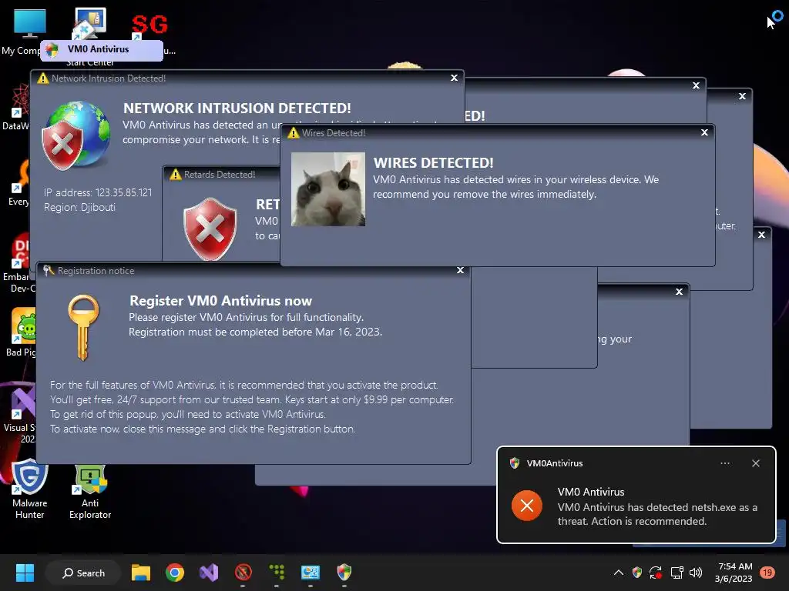Open the notification count badge 19

767,573
